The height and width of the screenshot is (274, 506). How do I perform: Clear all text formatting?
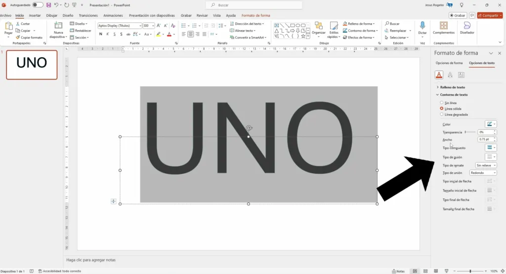pyautogui.click(x=173, y=26)
